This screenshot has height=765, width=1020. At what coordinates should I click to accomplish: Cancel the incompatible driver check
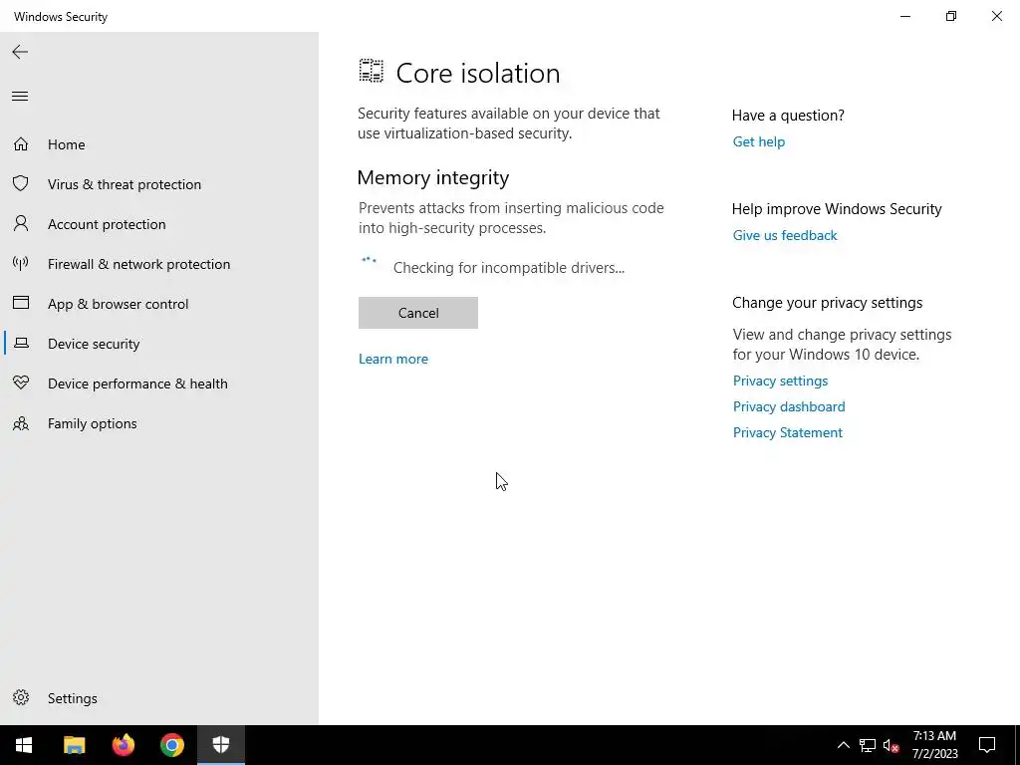point(418,313)
